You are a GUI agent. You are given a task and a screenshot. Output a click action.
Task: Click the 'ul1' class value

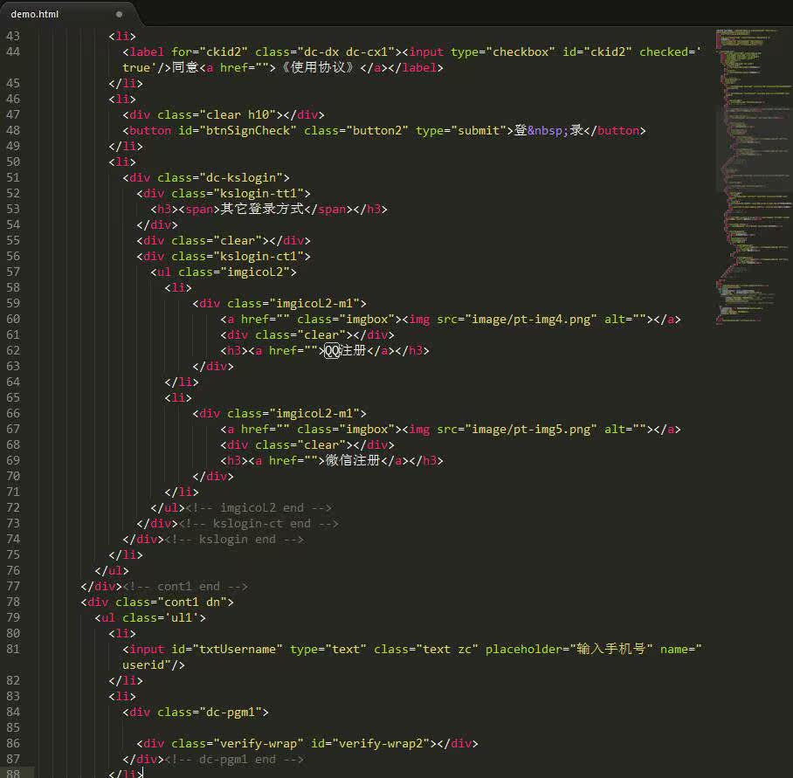pos(182,617)
